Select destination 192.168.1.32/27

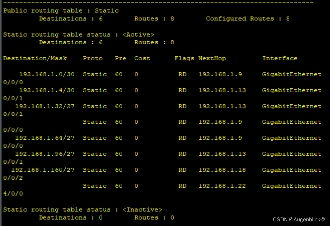[x=45, y=106]
